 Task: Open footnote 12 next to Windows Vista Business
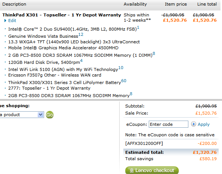(81, 34)
